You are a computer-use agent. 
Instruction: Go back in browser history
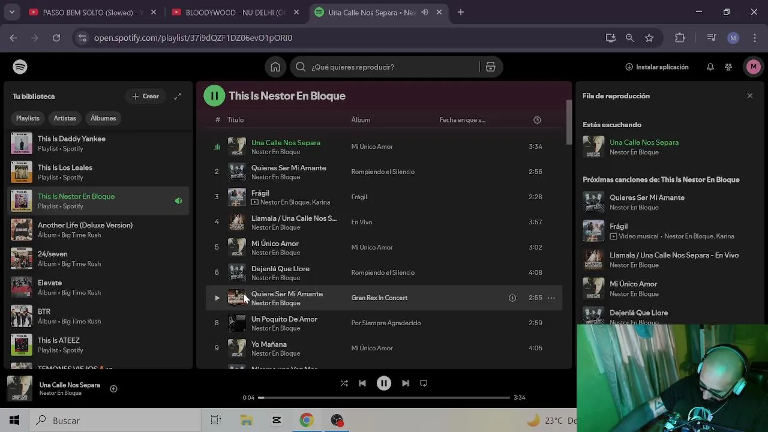click(13, 38)
